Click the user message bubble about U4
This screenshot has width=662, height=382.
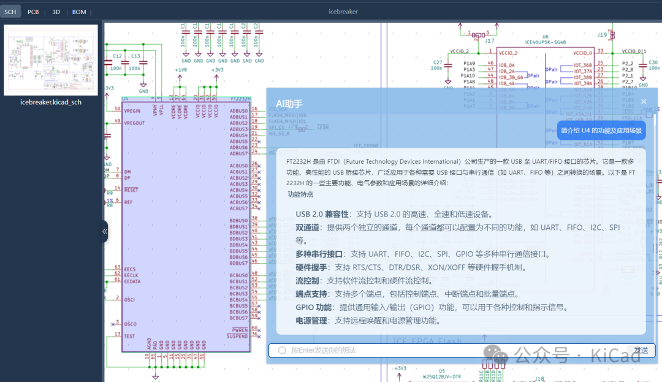coord(601,131)
